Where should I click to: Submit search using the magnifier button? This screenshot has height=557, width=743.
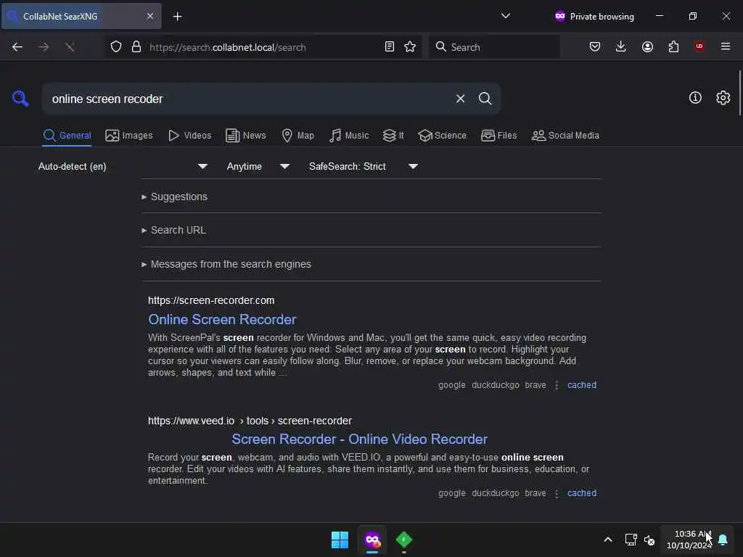pyautogui.click(x=485, y=99)
